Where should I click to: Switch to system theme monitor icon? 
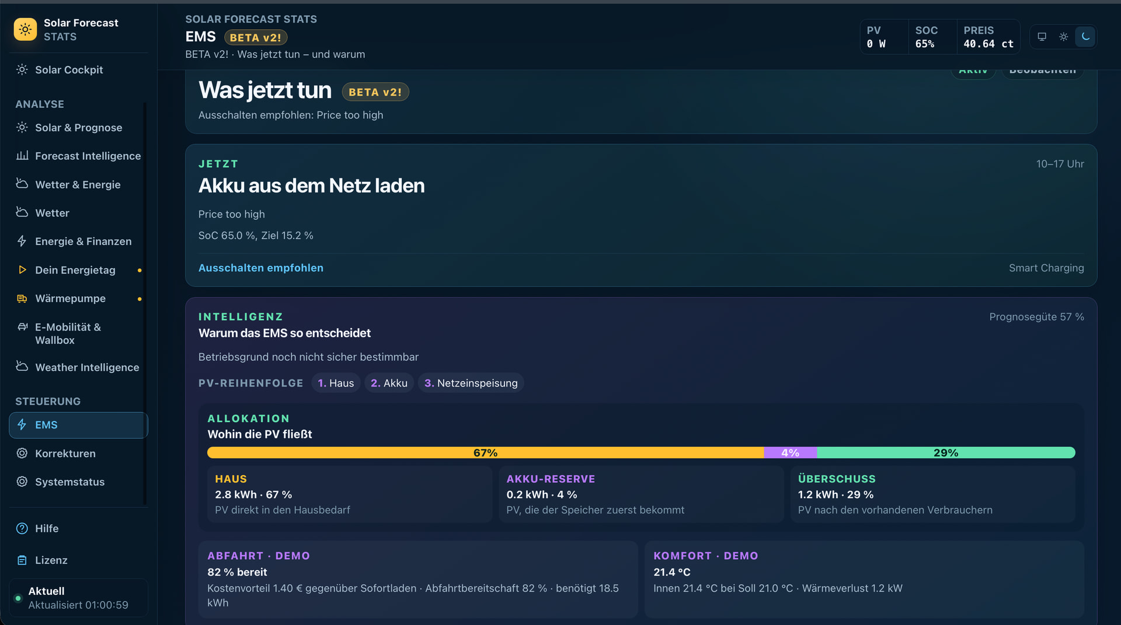click(x=1042, y=37)
